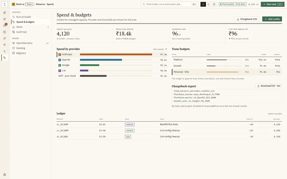Screen dimensions: 287x179
Task: Click the 'use' kind tag
Action: tap(128, 137)
